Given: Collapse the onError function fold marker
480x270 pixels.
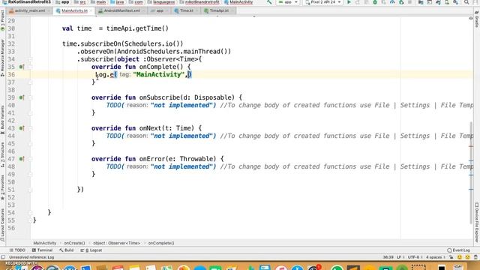Looking at the screenshot, I should pos(30,158).
